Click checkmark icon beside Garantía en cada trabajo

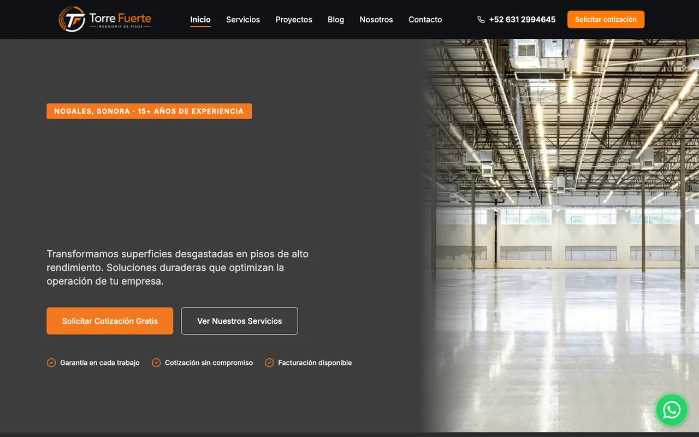[x=51, y=363]
